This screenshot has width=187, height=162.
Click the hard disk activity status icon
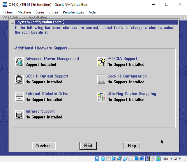pyautogui.click(x=98, y=159)
